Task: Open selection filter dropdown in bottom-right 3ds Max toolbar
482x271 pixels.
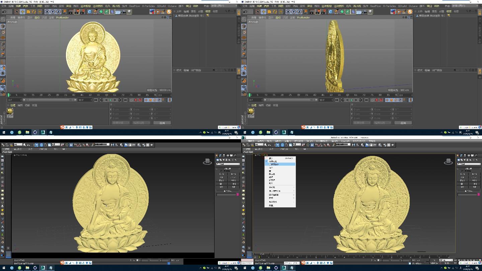Action: point(259,145)
